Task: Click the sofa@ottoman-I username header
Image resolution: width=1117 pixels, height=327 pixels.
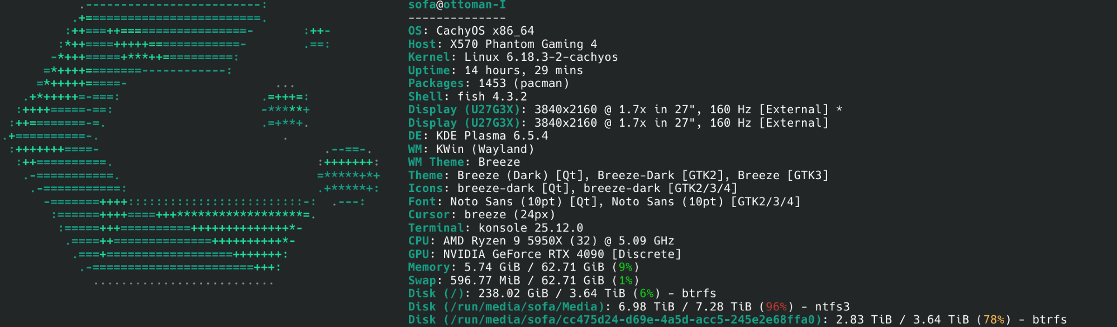Action: (457, 5)
